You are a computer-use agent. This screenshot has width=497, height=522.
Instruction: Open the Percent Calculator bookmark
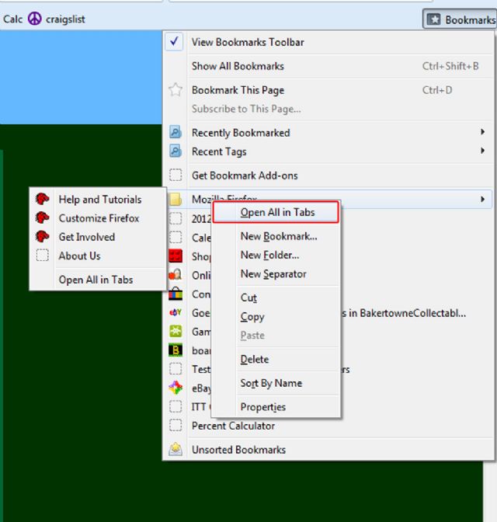pos(233,426)
